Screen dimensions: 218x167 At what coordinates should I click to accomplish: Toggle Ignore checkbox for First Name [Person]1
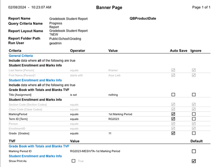point(194,75)
